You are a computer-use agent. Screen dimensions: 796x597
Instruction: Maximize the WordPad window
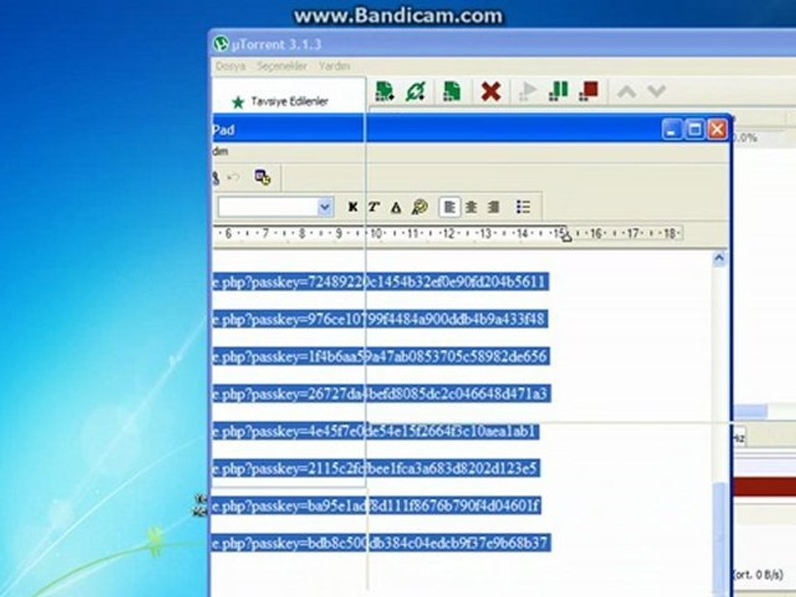tap(694, 130)
